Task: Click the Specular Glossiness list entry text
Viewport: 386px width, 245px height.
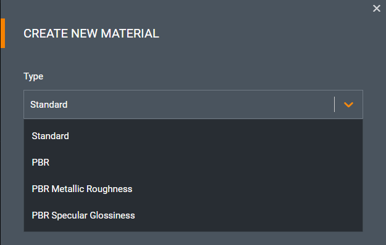Action: [x=93, y=215]
